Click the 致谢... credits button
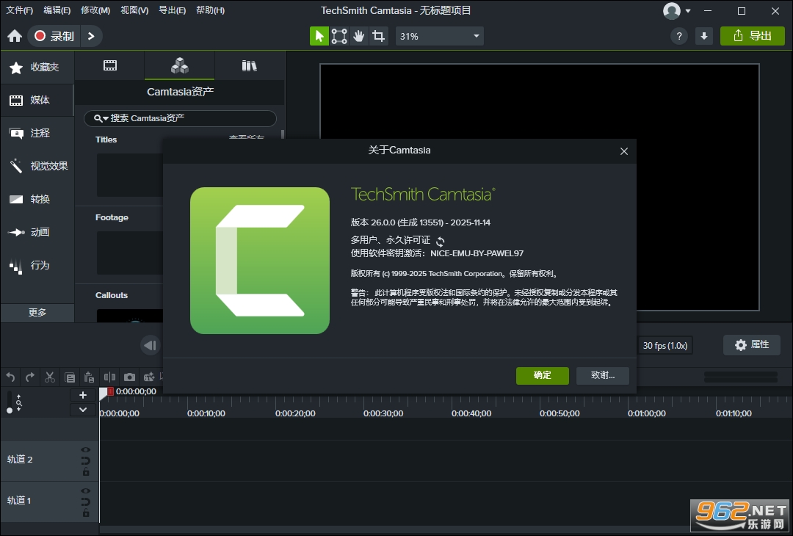Screen dimensions: 793x536 603,375
